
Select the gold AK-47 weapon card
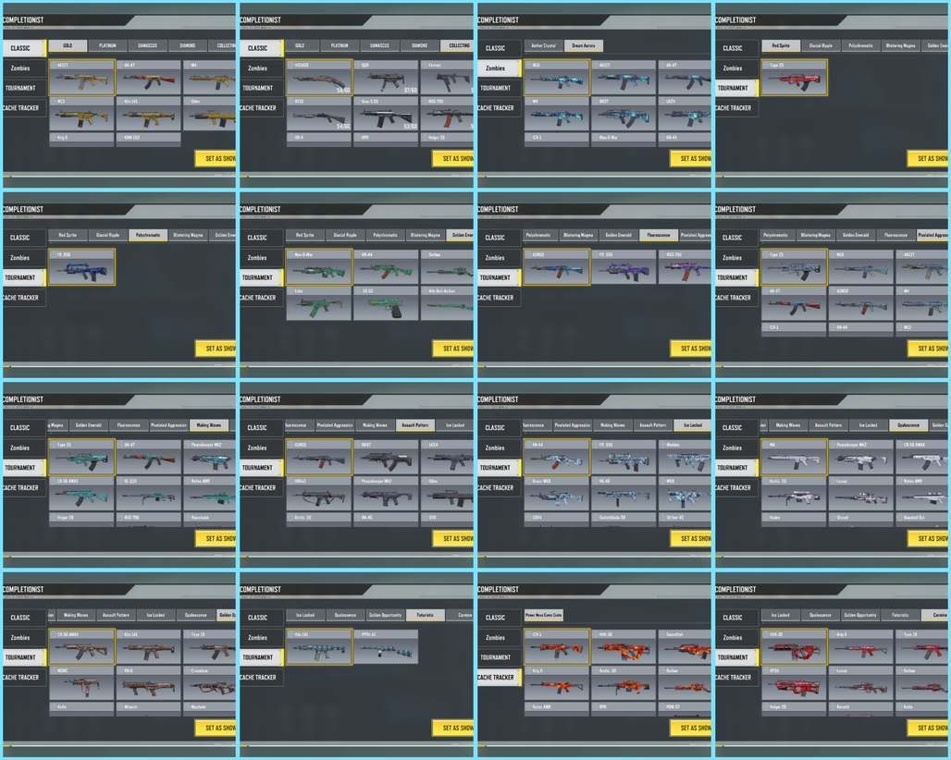[x=149, y=78]
